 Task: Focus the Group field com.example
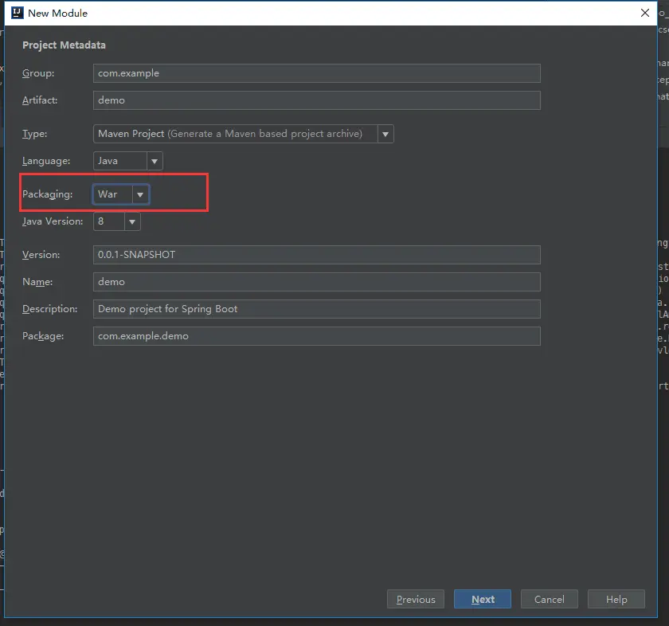pyautogui.click(x=317, y=73)
